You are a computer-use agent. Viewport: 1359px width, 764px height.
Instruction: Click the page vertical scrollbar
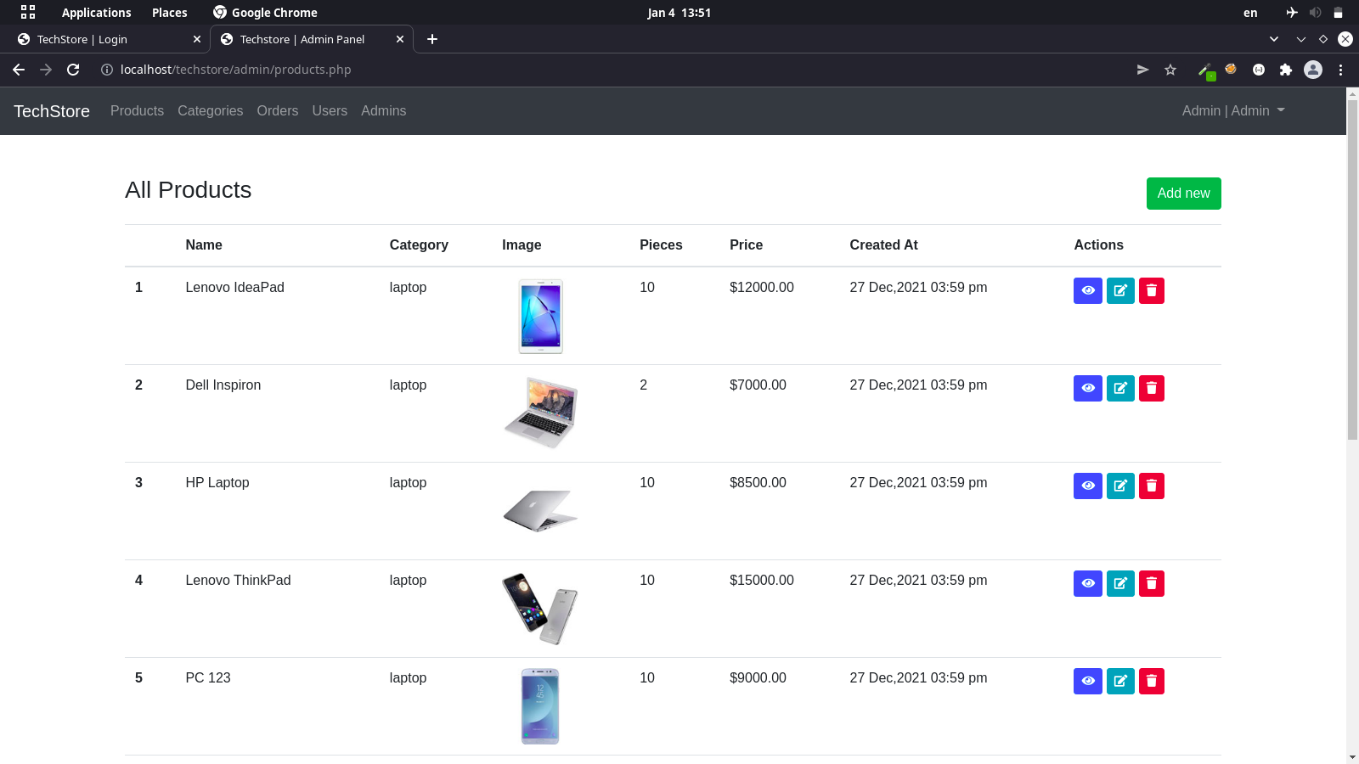point(1352,270)
